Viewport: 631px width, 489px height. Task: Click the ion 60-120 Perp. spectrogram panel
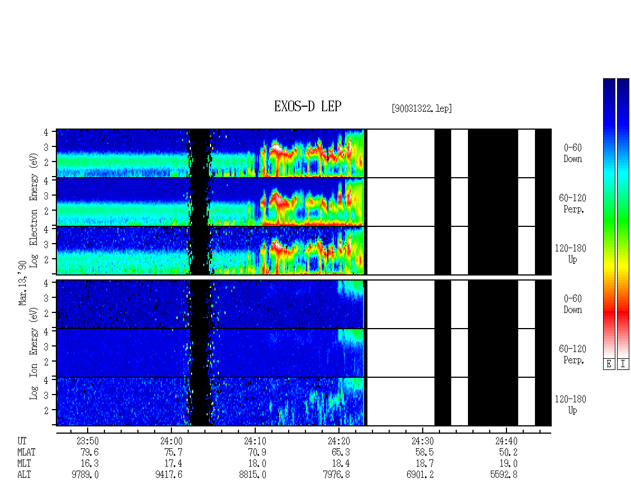(304, 353)
